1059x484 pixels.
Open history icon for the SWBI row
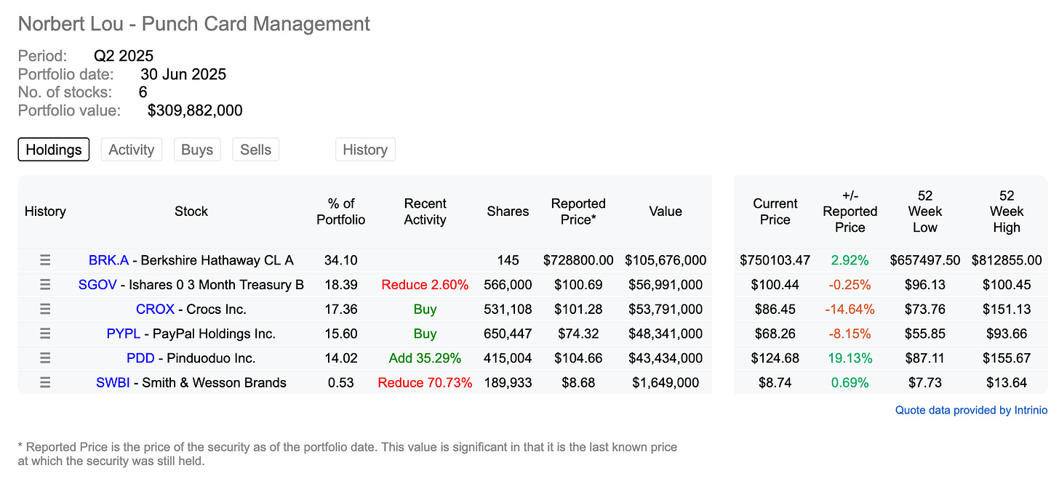coord(45,383)
